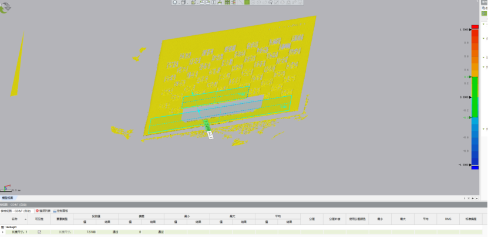Click the 7.5188 dimension label in viewport
The width and height of the screenshot is (488, 237).
point(206,126)
